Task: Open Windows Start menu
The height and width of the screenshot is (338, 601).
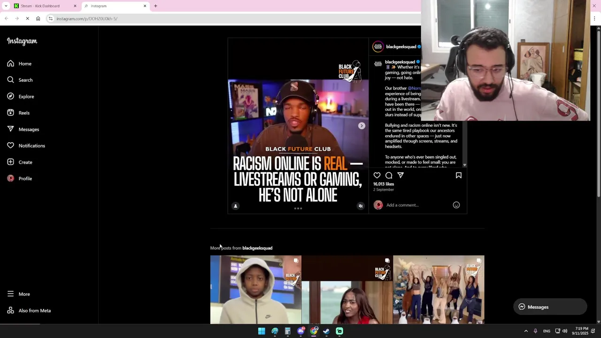Action: (x=262, y=331)
